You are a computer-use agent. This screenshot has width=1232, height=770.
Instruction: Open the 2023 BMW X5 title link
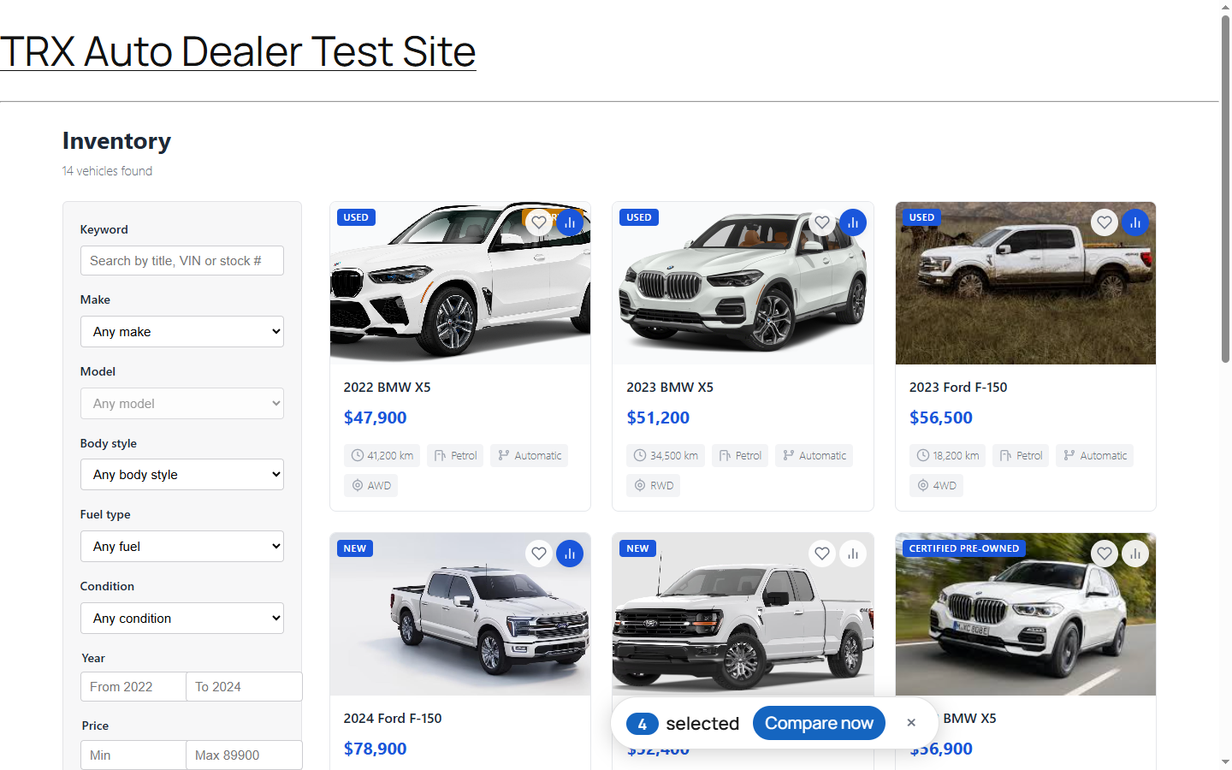(x=670, y=388)
